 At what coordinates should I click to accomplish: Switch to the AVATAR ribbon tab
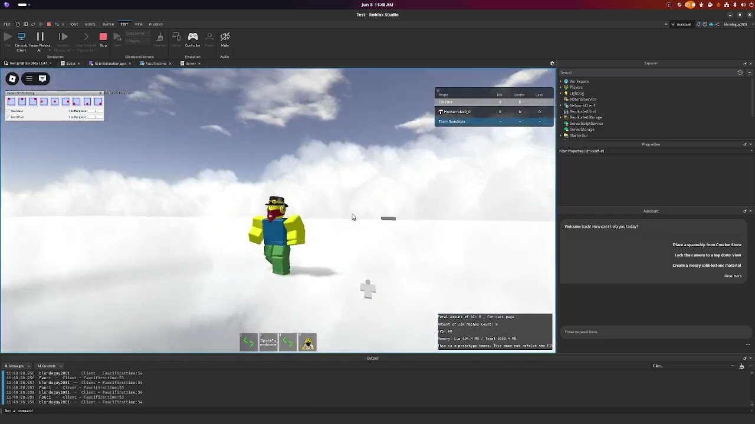coord(108,24)
